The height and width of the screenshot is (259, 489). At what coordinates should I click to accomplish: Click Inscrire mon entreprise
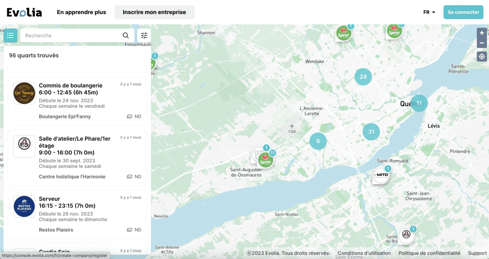coord(154,12)
